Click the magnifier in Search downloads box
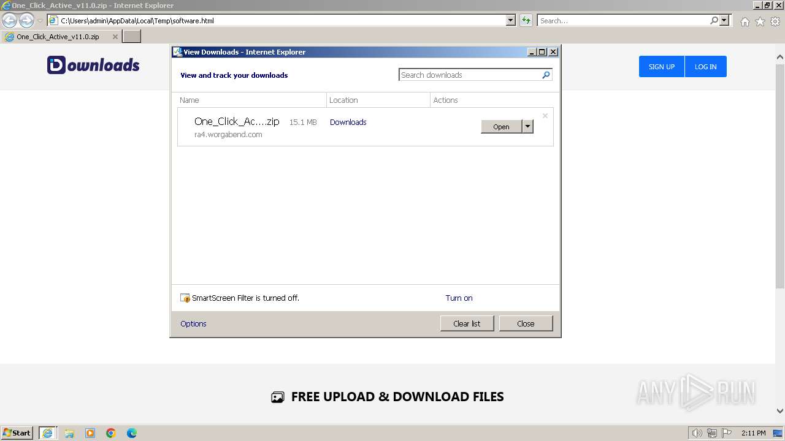 click(546, 75)
